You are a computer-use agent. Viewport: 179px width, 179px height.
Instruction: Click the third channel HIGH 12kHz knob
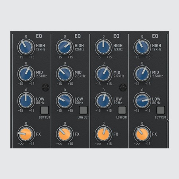click(103, 47)
